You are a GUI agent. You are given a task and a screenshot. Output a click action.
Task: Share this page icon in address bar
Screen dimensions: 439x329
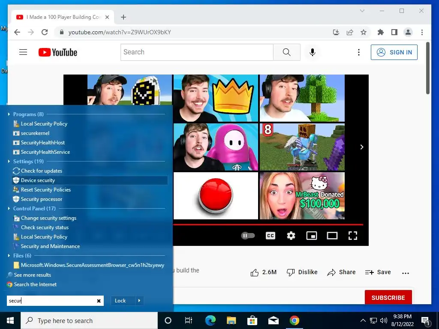350,32
